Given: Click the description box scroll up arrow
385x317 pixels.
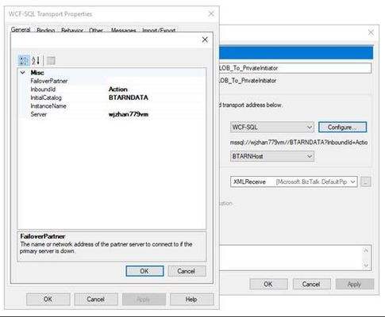Looking at the screenshot, I should tap(366, 250).
